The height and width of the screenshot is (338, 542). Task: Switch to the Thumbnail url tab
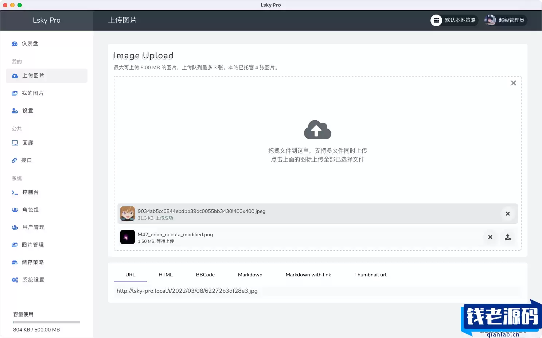click(x=370, y=275)
